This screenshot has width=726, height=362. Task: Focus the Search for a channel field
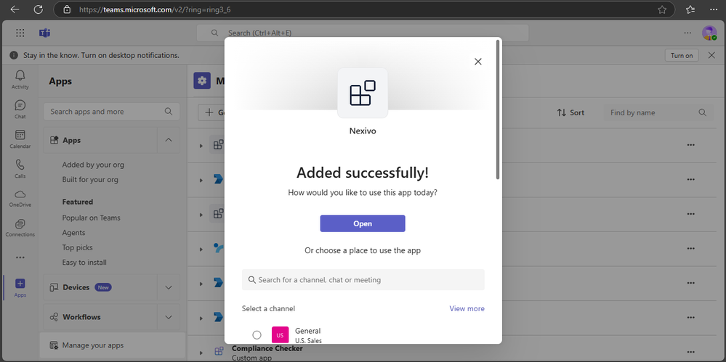point(363,280)
